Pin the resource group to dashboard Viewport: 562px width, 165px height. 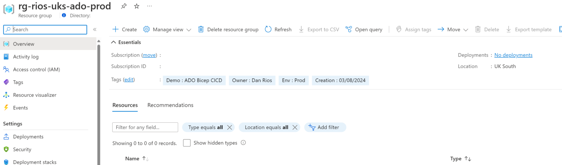(x=124, y=6)
